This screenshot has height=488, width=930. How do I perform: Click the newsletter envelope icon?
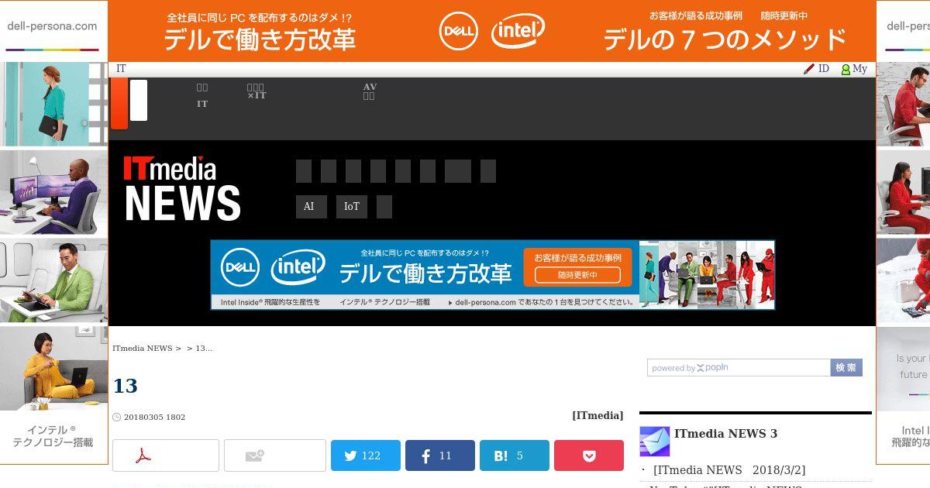pyautogui.click(x=654, y=441)
